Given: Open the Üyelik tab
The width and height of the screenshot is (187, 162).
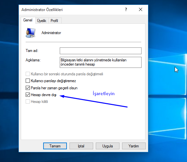Looking at the screenshot, I should (x=42, y=21).
